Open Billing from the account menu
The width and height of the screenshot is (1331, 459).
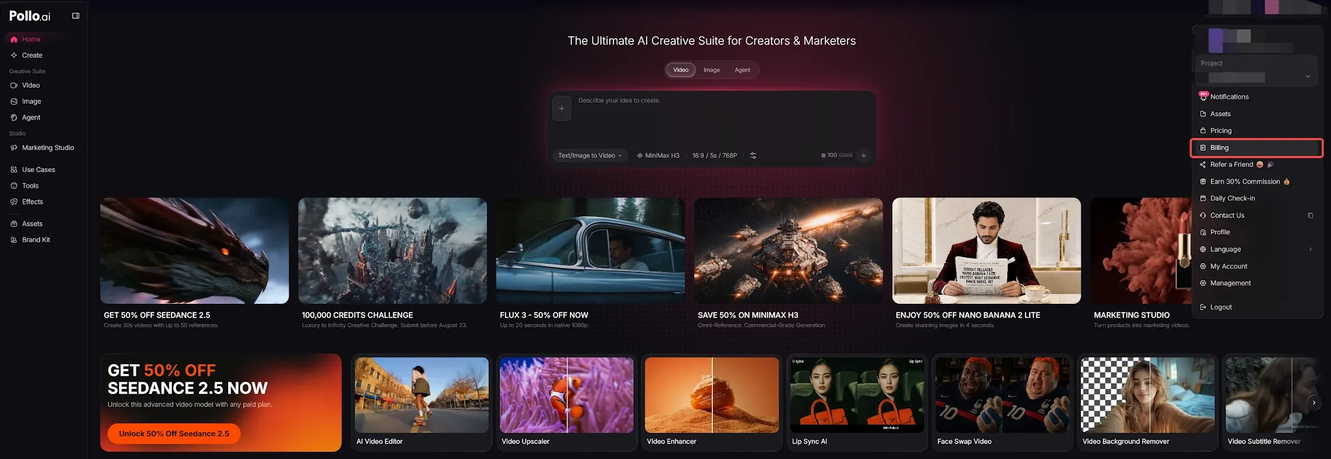[1256, 147]
